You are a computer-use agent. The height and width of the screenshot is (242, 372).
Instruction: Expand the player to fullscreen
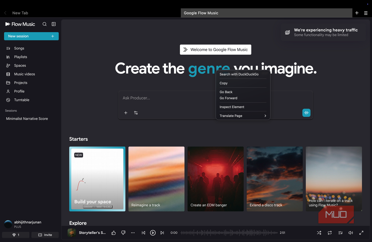(x=361, y=233)
